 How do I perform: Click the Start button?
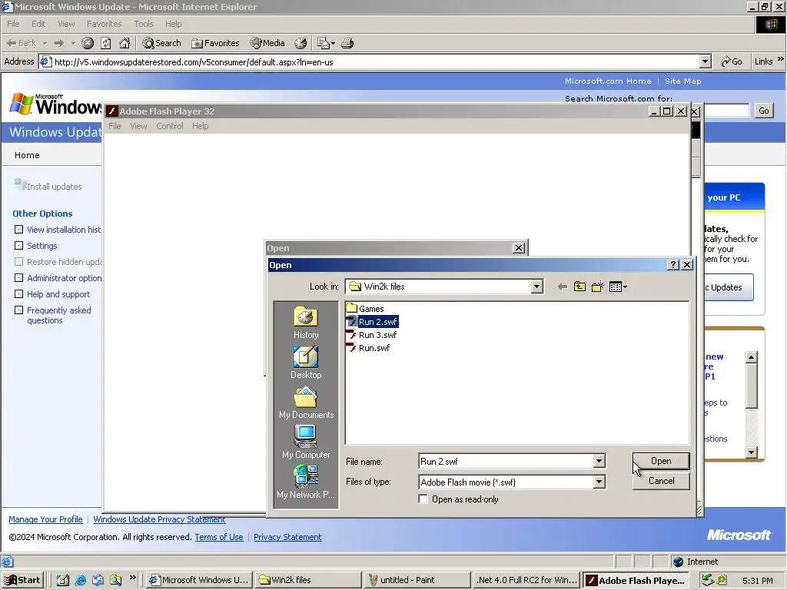pos(22,580)
